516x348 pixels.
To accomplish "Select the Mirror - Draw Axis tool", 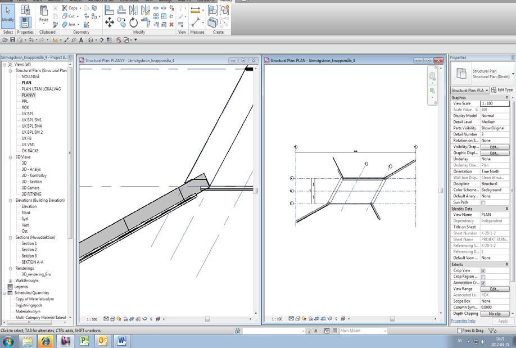I will click(x=145, y=11).
